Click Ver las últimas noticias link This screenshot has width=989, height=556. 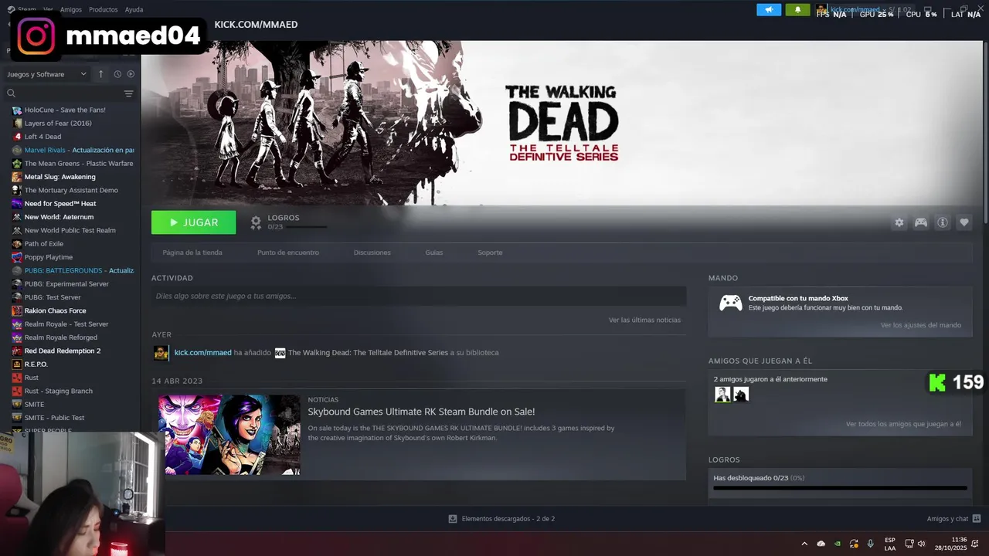644,320
